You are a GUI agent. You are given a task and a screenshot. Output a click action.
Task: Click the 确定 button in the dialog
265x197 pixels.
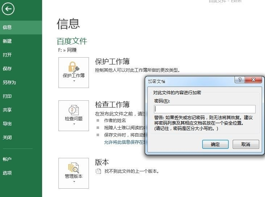(215, 144)
